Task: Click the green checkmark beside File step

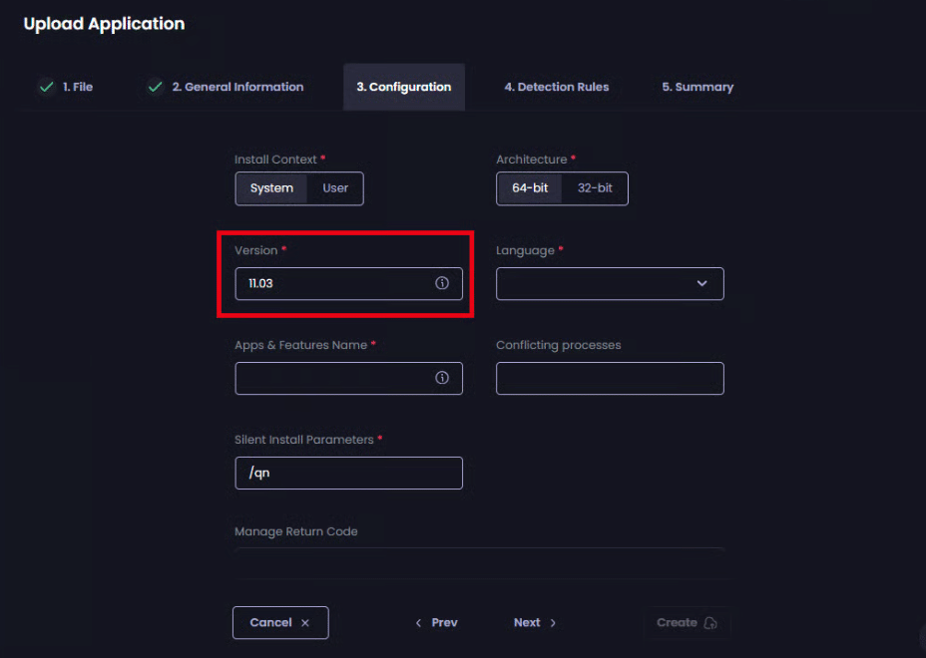Action: 46,87
